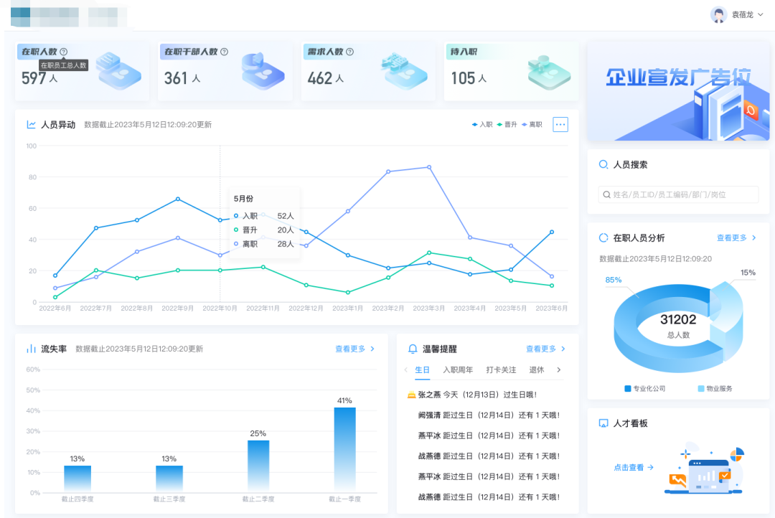Open 查看更多 in 在职人员分析 panel
Screen dimensions: 775x518
(736, 237)
